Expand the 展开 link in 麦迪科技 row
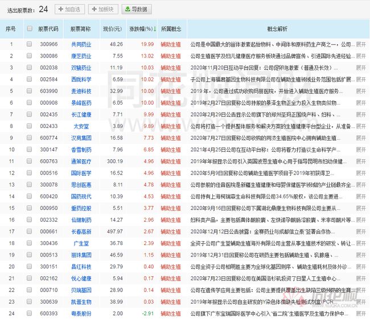This screenshot has width=370, height=319. [x=361, y=90]
